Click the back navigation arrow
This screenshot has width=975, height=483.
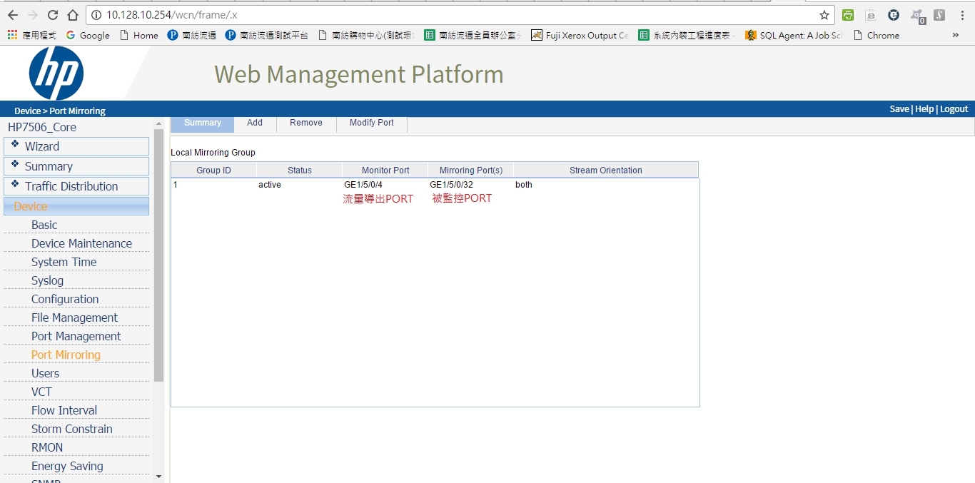pos(12,14)
